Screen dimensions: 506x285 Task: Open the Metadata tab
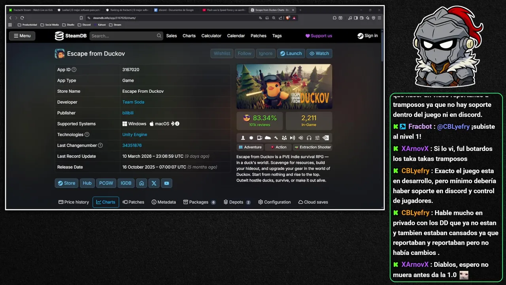pos(164,202)
